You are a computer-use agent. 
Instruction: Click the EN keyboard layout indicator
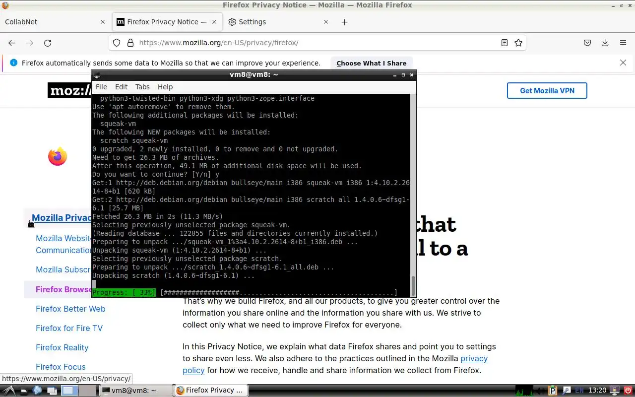tap(579, 391)
